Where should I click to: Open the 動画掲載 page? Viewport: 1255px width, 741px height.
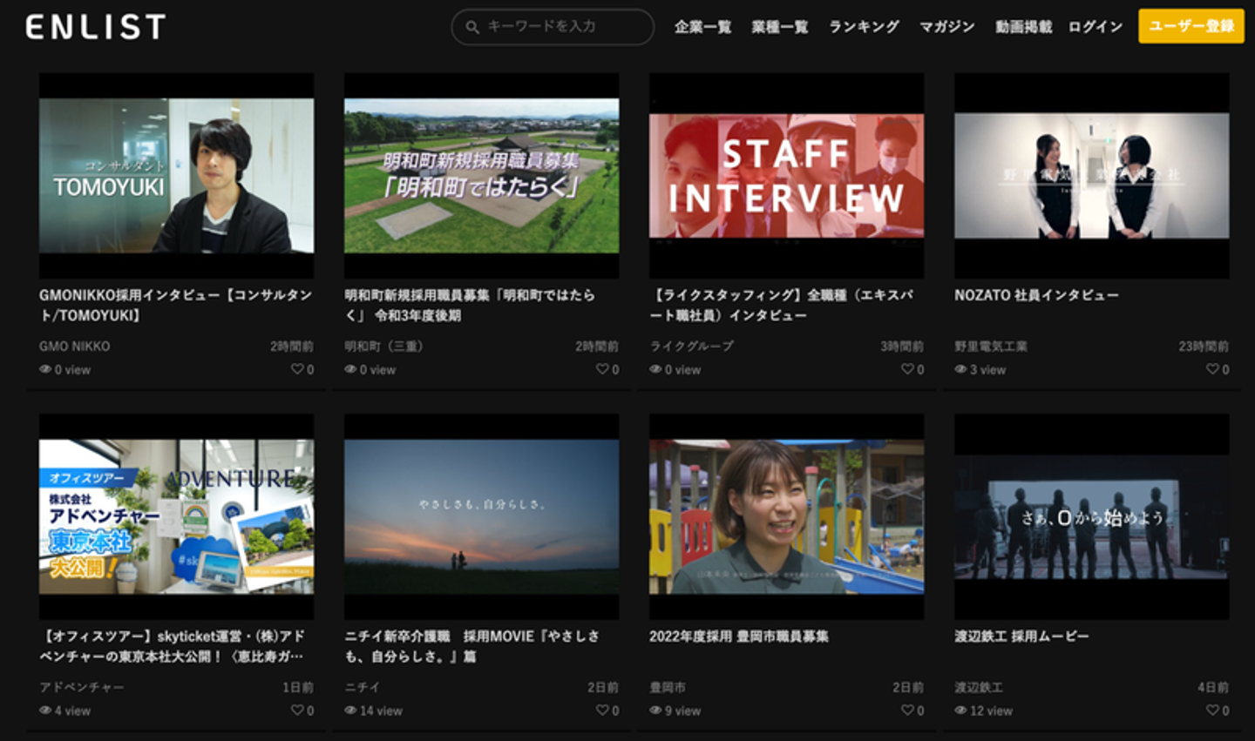[1024, 27]
